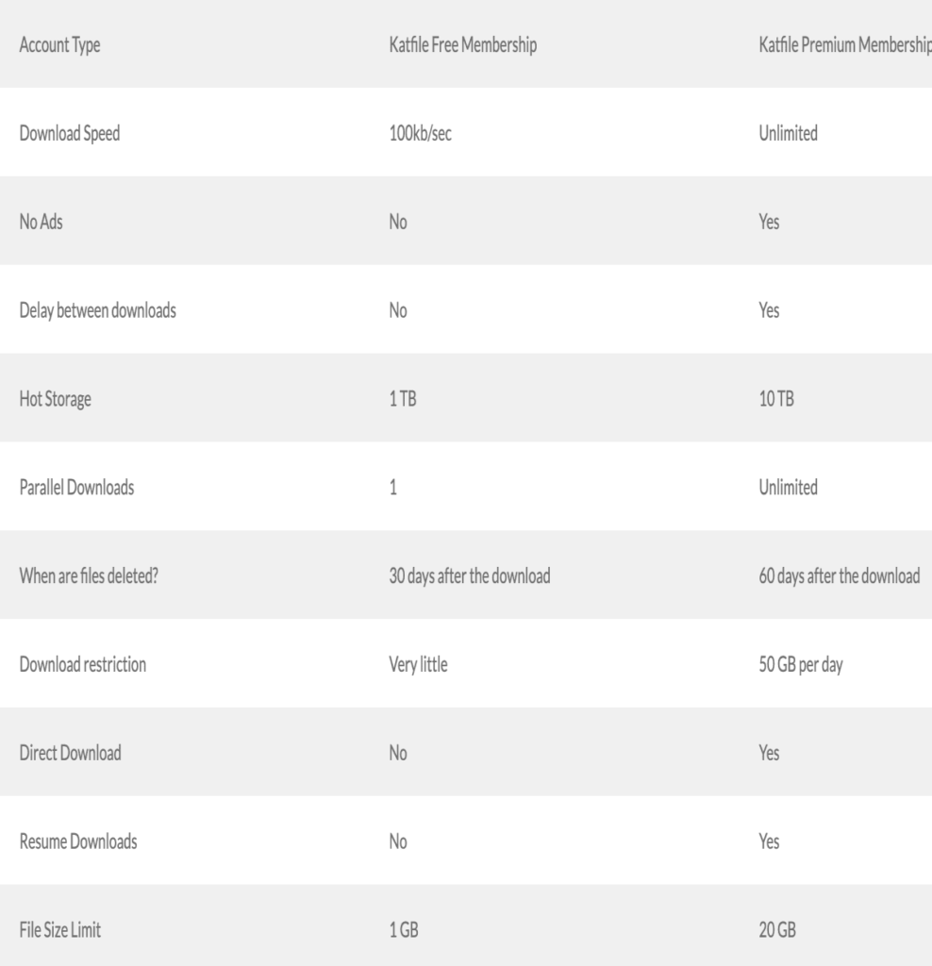Click the 60 days after the download text
The height and width of the screenshot is (966, 932).
[x=840, y=576]
